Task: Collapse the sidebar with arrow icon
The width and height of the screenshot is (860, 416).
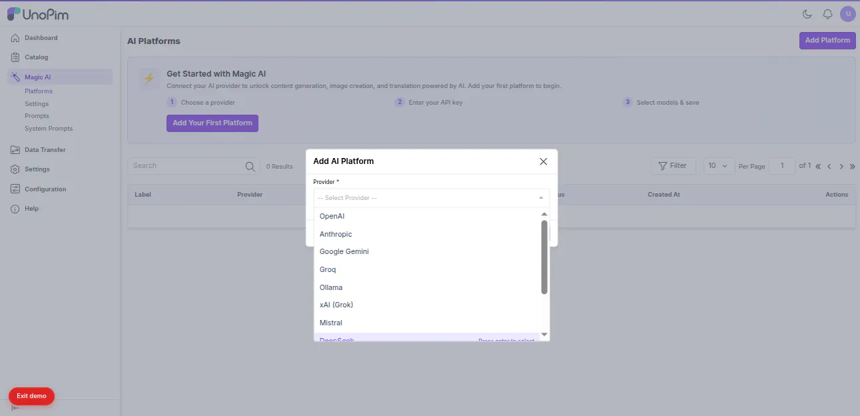Action: [15, 408]
